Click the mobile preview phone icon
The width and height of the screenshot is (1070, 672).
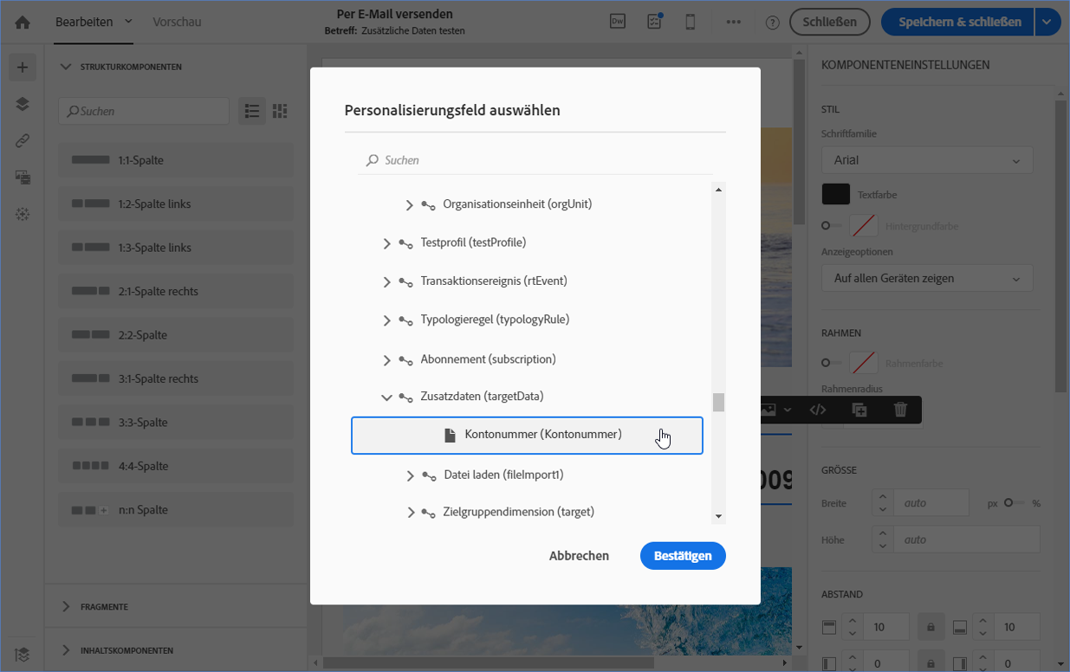click(691, 23)
